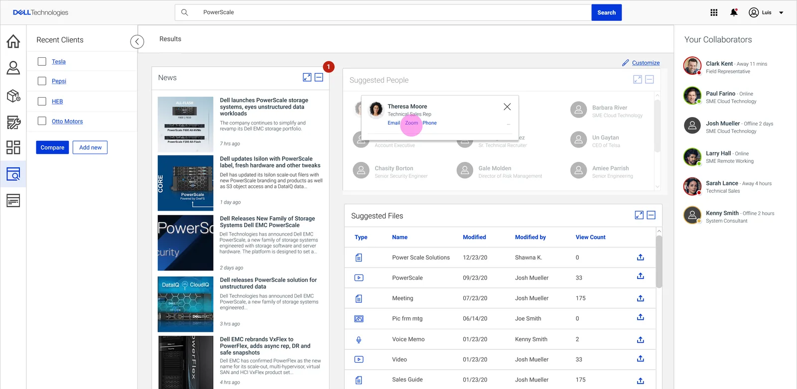Expand the News panel to fullscreen
797x389 pixels.
coord(307,77)
